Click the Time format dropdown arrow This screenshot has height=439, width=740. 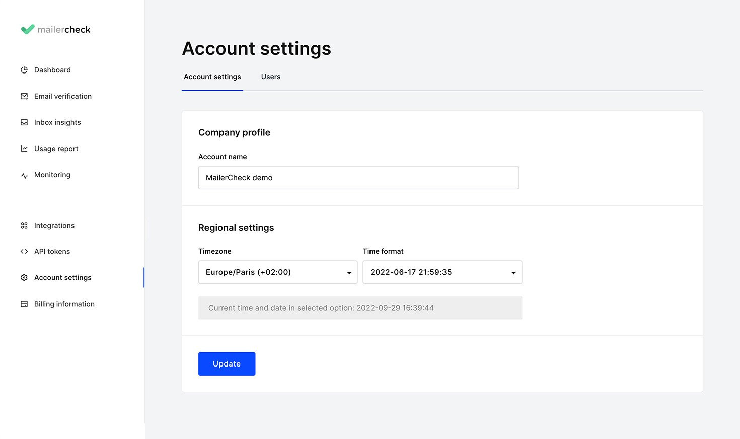click(x=513, y=273)
